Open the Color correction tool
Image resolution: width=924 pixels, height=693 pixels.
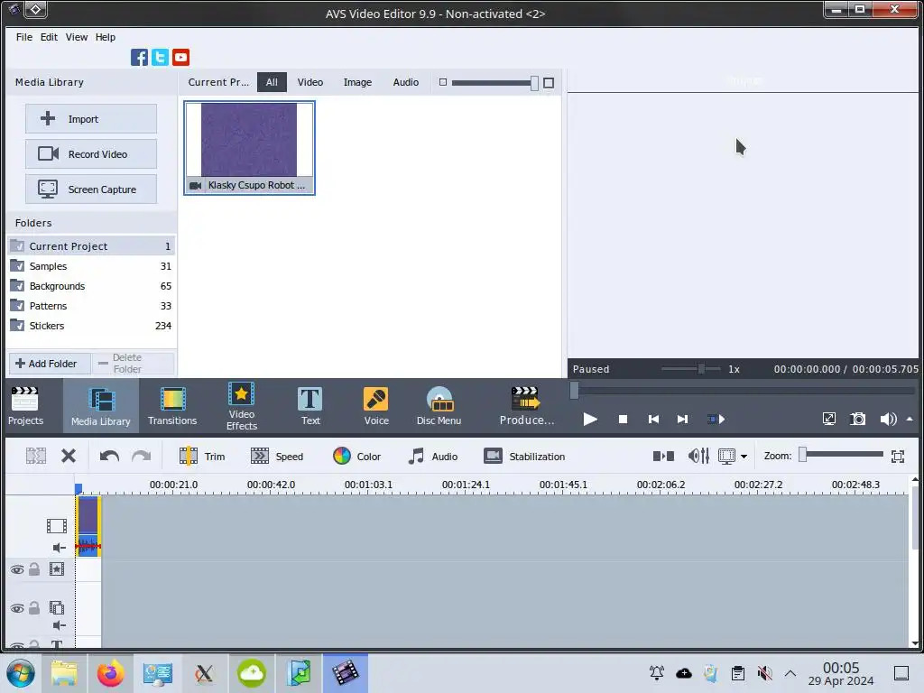[x=356, y=456]
